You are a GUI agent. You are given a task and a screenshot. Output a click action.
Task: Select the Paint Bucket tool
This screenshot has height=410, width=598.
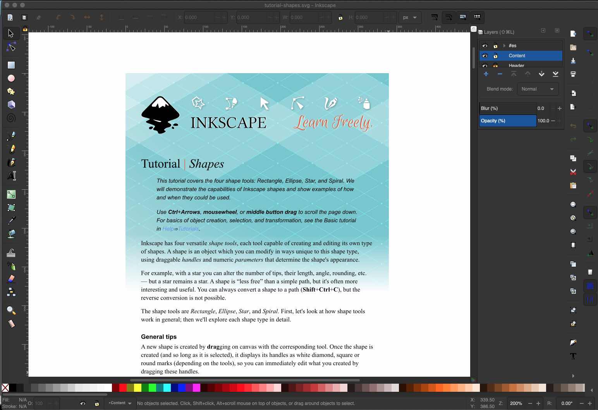[11, 233]
